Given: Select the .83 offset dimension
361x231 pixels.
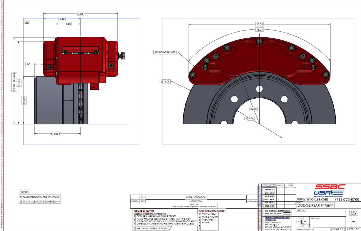Looking at the screenshot, I should [x=28, y=64].
